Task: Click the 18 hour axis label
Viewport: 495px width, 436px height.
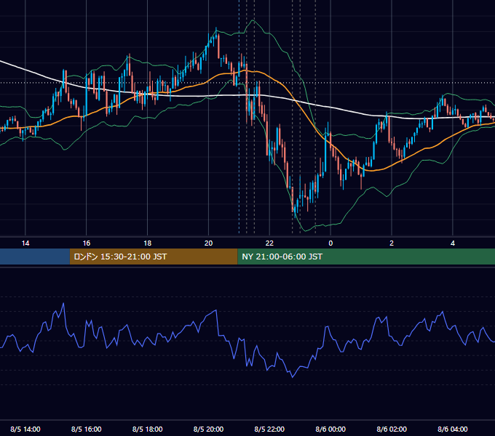Action: tap(148, 243)
